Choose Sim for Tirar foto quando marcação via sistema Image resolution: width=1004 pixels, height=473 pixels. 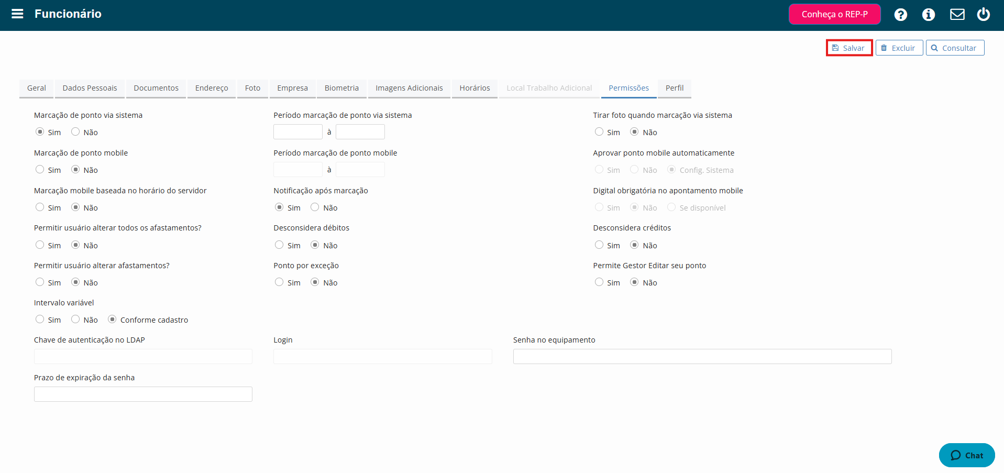599,132
